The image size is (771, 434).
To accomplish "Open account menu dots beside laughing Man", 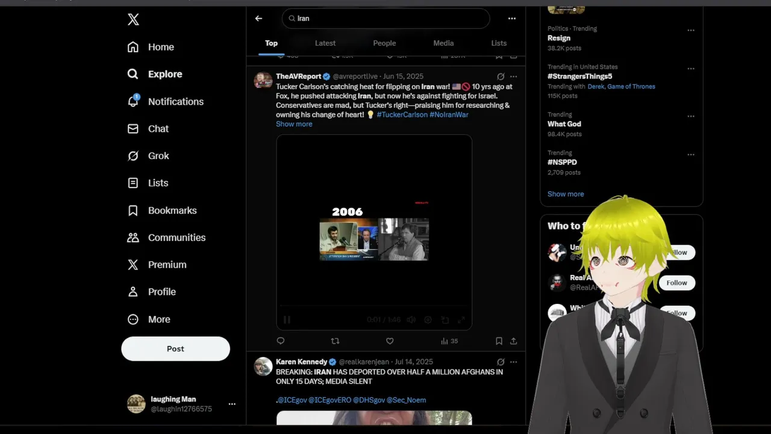I will point(232,404).
